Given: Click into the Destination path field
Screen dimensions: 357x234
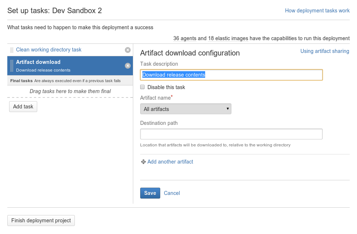Looking at the screenshot, I should point(231,134).
